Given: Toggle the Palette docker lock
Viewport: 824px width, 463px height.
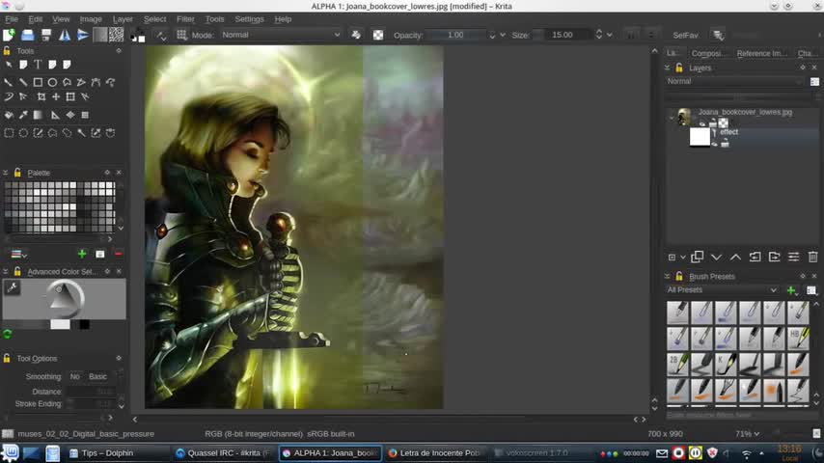Looking at the screenshot, I should (17, 173).
